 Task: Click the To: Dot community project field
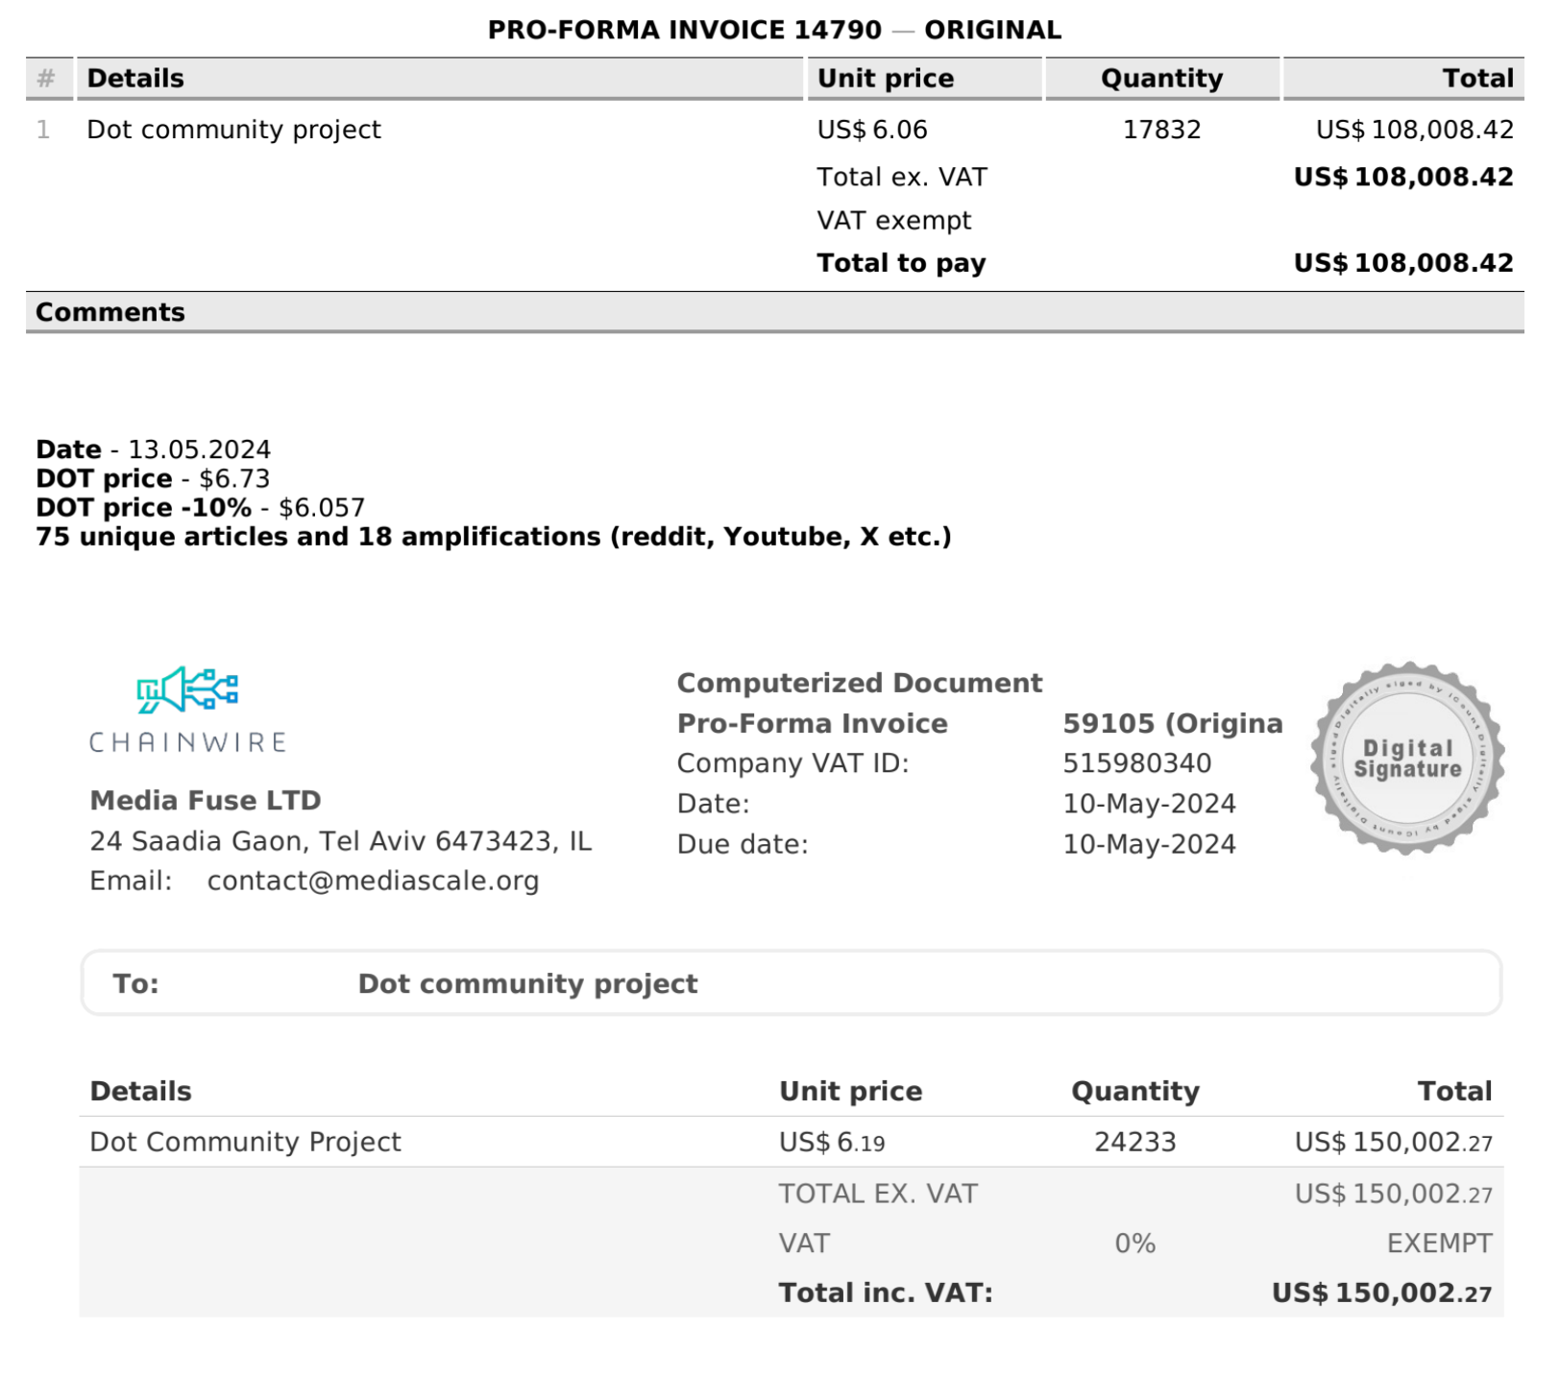click(527, 983)
